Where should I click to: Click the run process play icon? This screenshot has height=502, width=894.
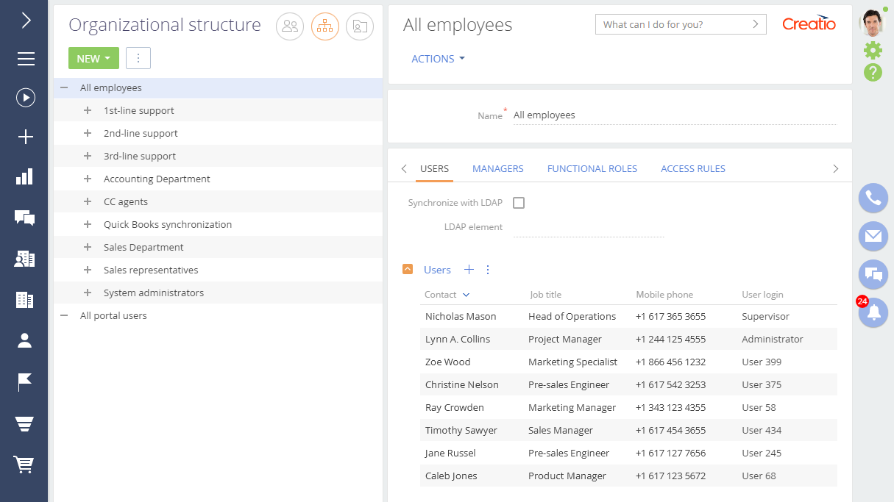point(26,98)
